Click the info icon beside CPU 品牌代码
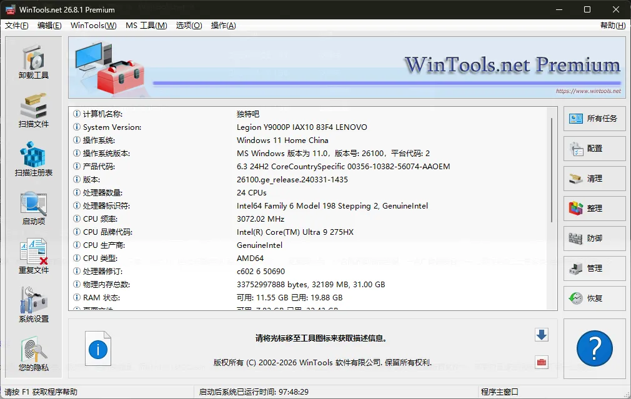631x399 pixels. (76, 232)
